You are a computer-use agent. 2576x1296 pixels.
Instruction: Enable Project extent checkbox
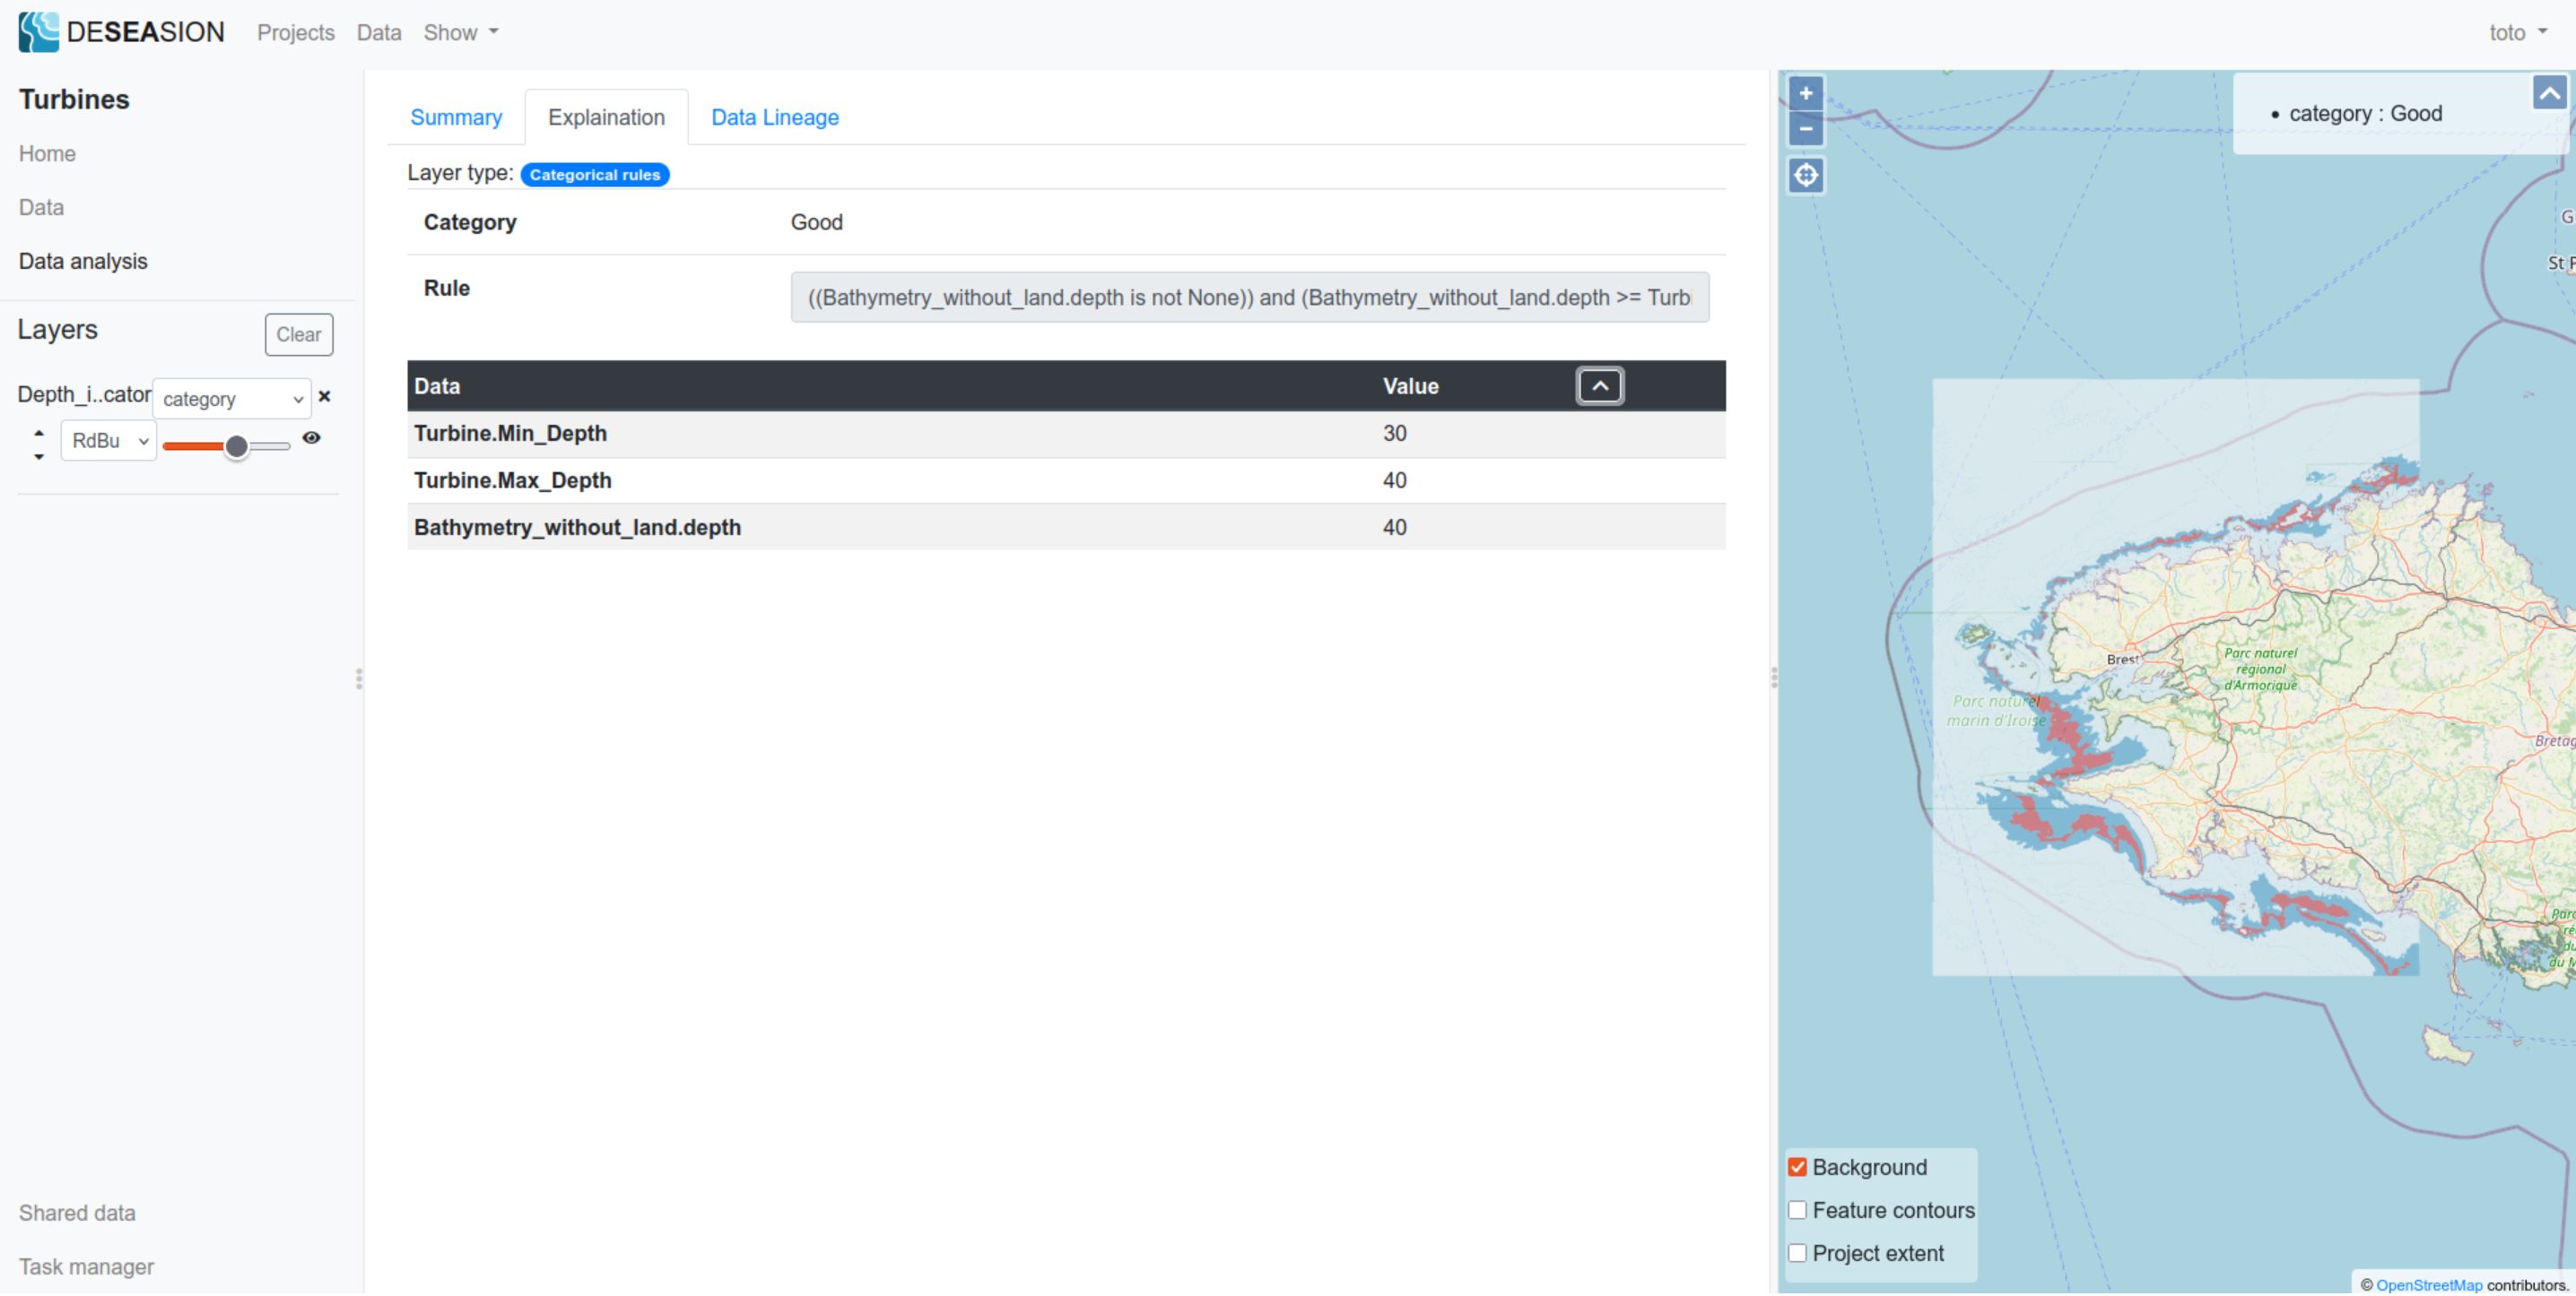coord(1797,1253)
